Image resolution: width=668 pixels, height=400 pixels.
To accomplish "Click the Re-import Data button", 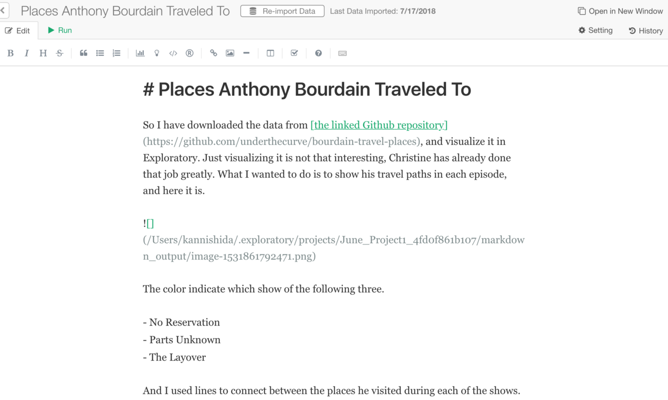I will click(x=282, y=11).
